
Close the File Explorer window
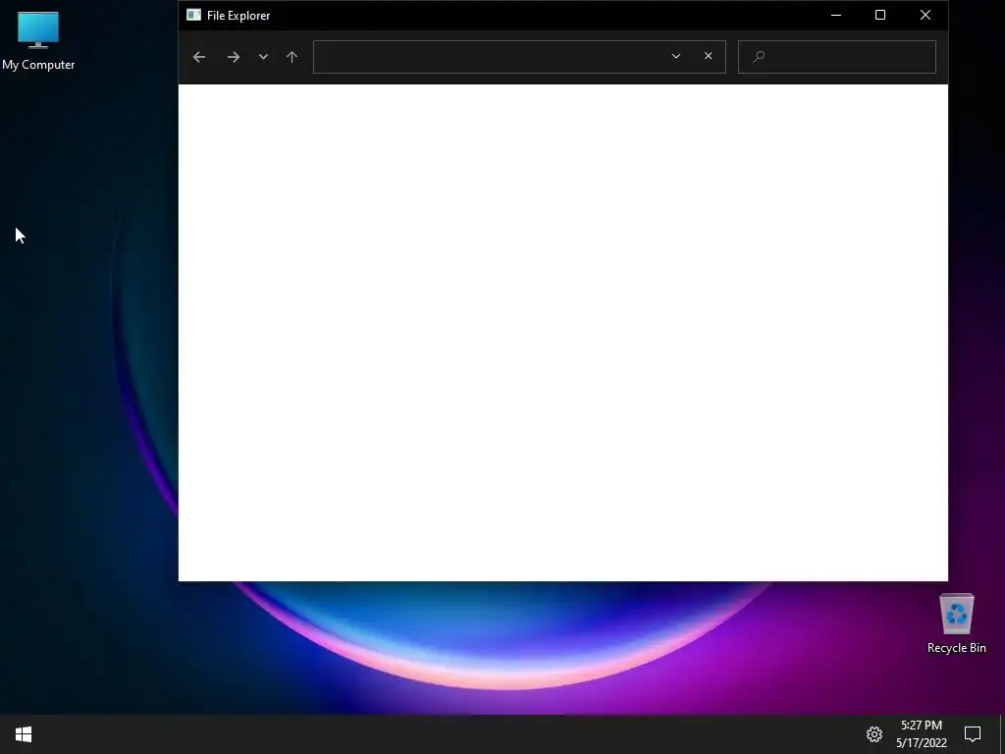pos(925,15)
